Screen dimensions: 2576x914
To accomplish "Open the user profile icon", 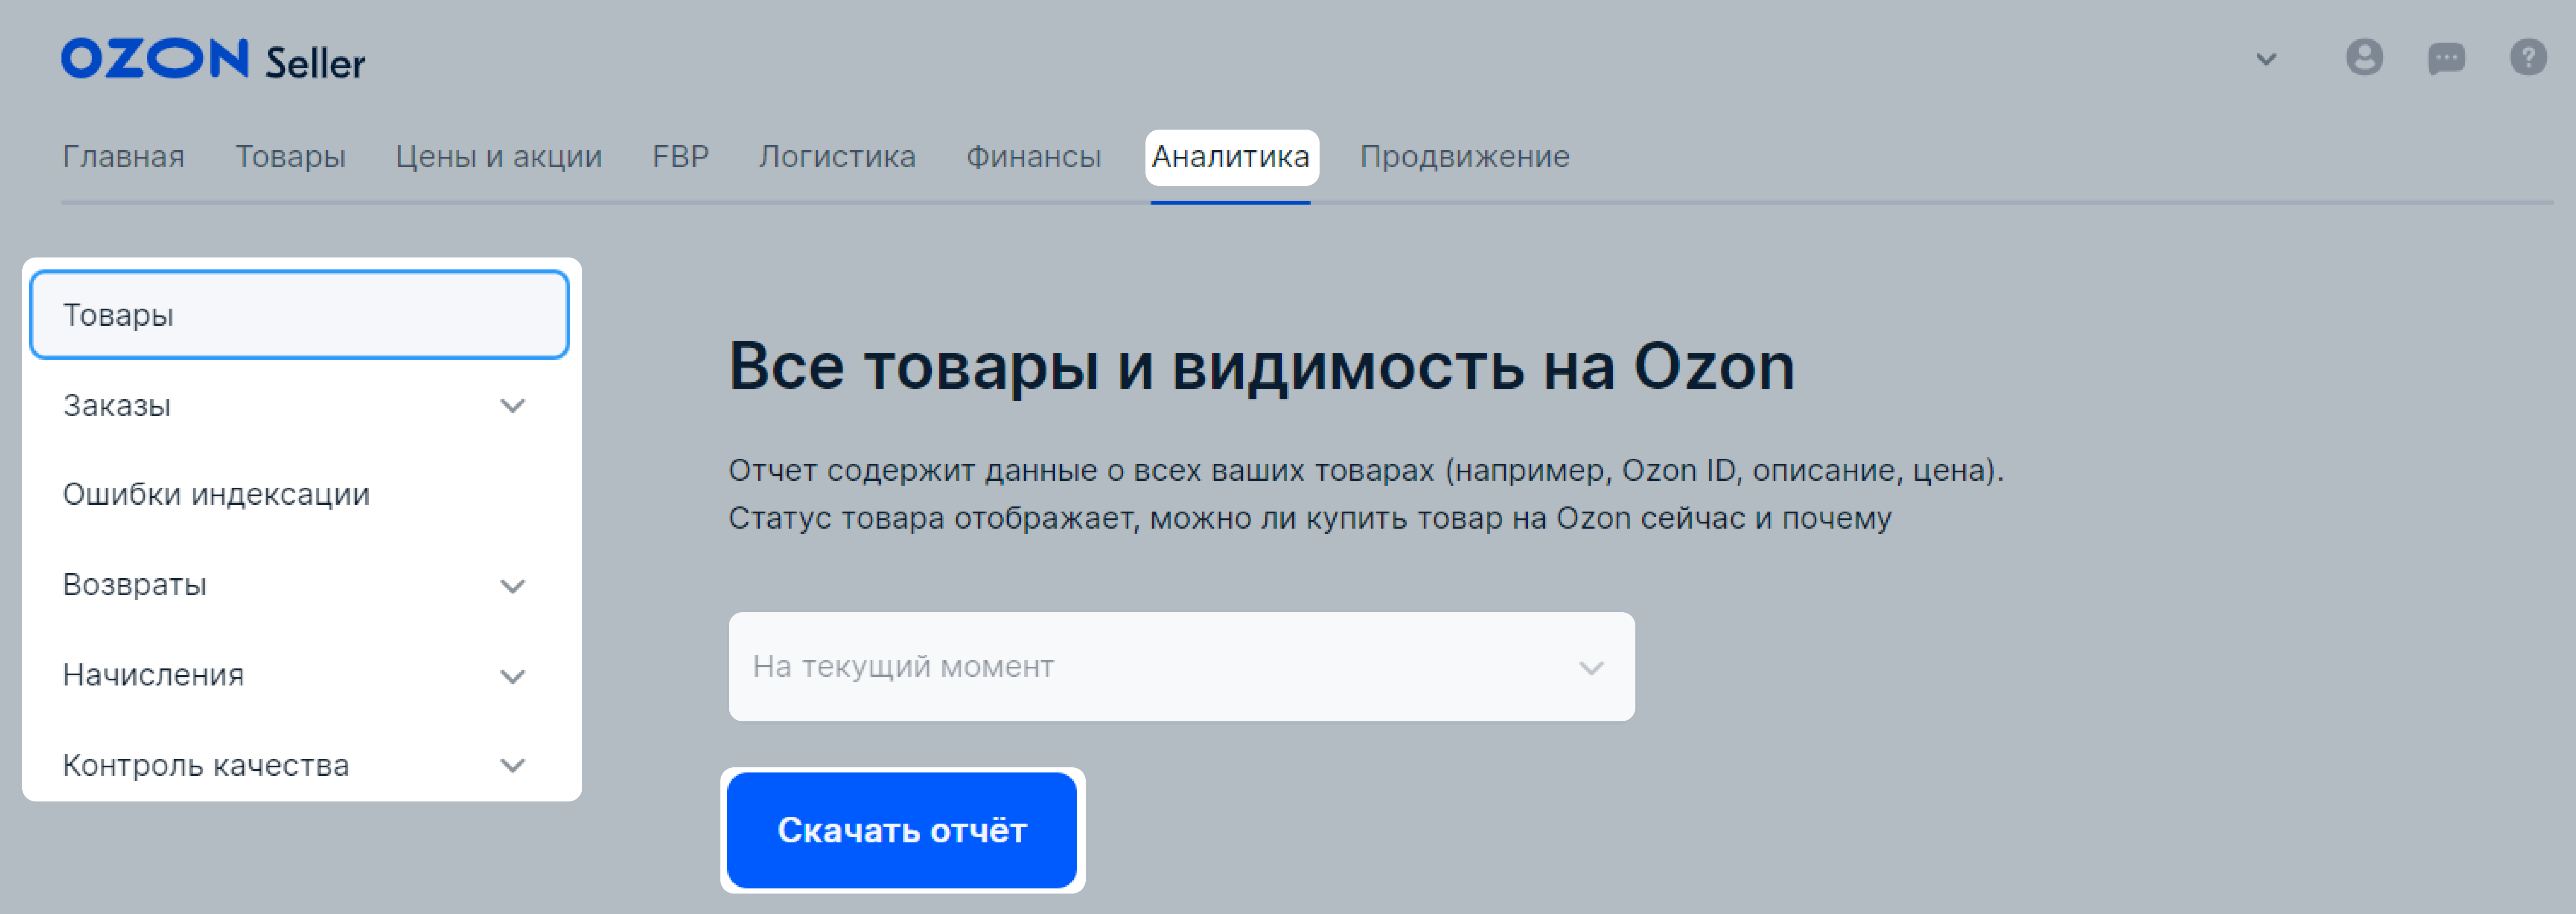I will 2364,58.
